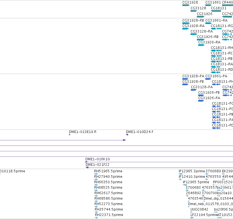Select EST IP12965.5prime
233x219 pixels.
point(185,185)
